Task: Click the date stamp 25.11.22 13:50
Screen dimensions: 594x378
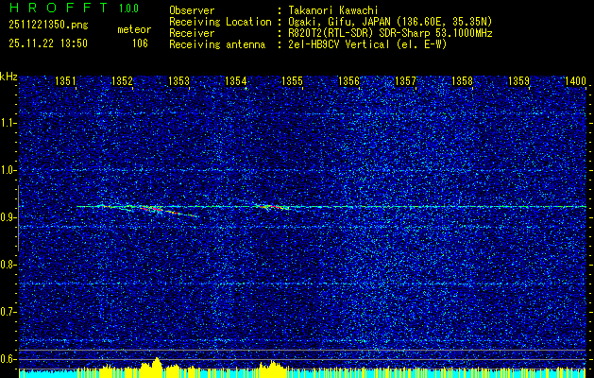Action: (48, 43)
